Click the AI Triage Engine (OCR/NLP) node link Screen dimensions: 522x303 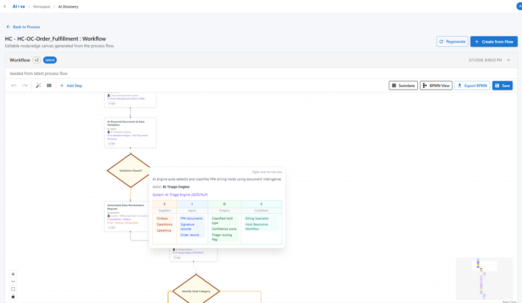(189, 252)
